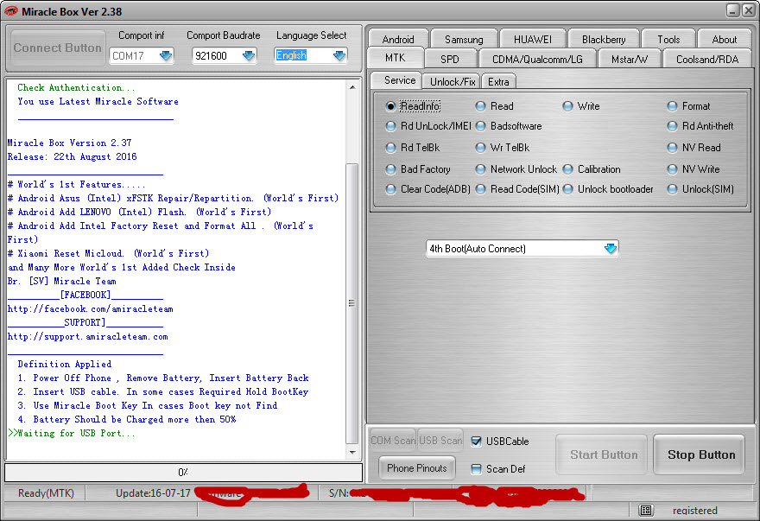Viewport: 760px width, 521px height.
Task: Switch to Mstar/W tab
Action: tap(629, 59)
